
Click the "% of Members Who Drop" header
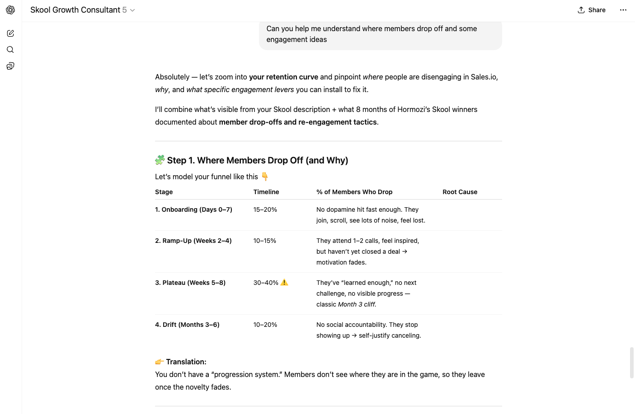354,192
